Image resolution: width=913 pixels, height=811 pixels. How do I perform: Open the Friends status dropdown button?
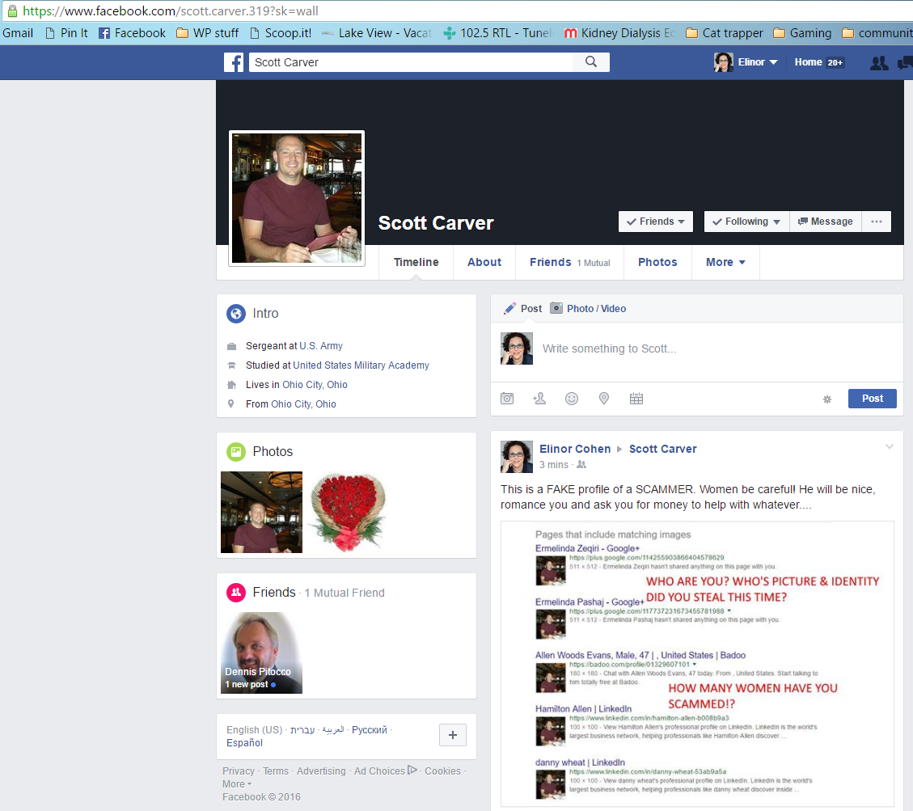point(656,222)
